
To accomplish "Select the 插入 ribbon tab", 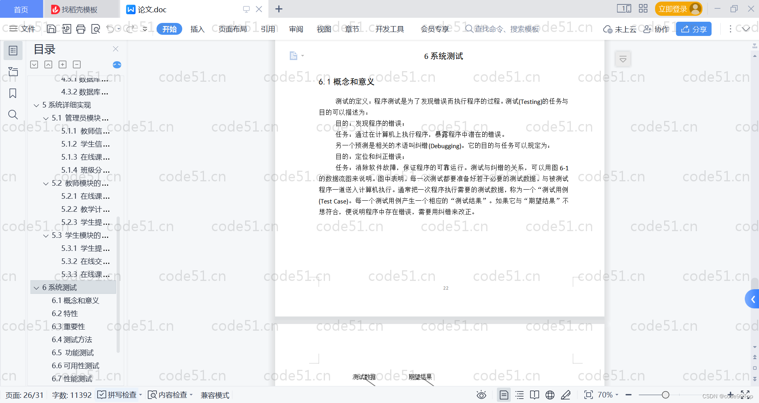I will pos(197,29).
